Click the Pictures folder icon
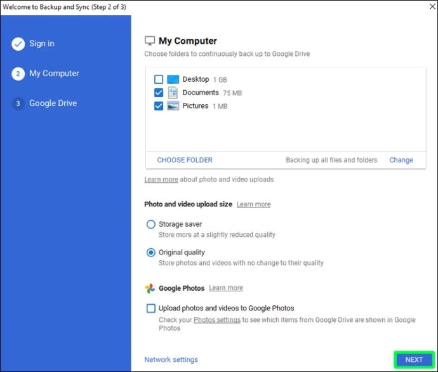 [173, 106]
